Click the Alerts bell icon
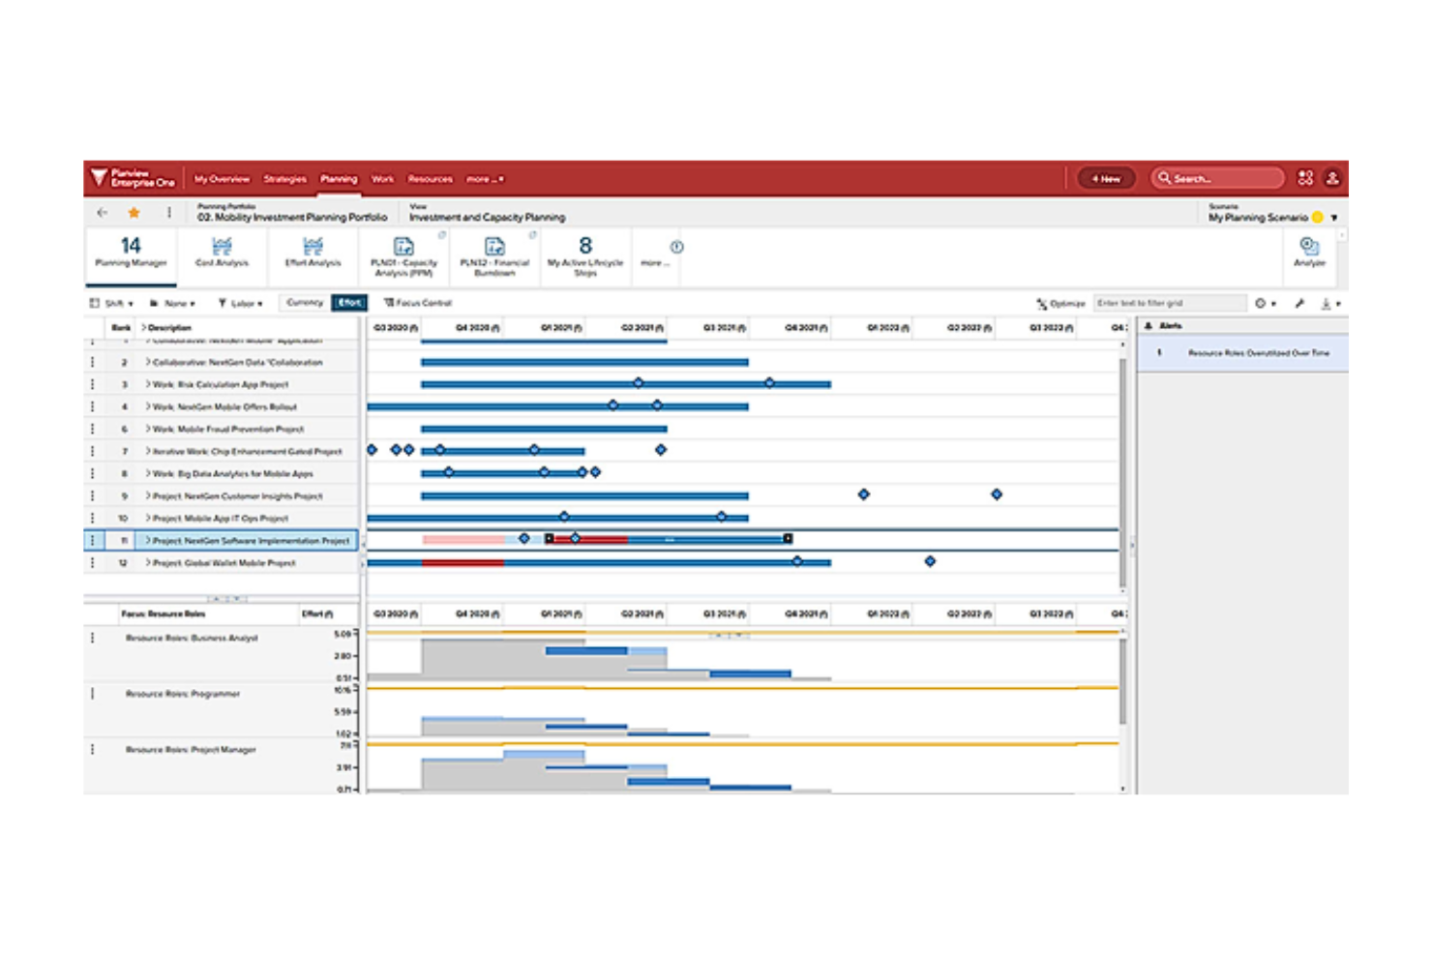1432x955 pixels. click(1149, 326)
